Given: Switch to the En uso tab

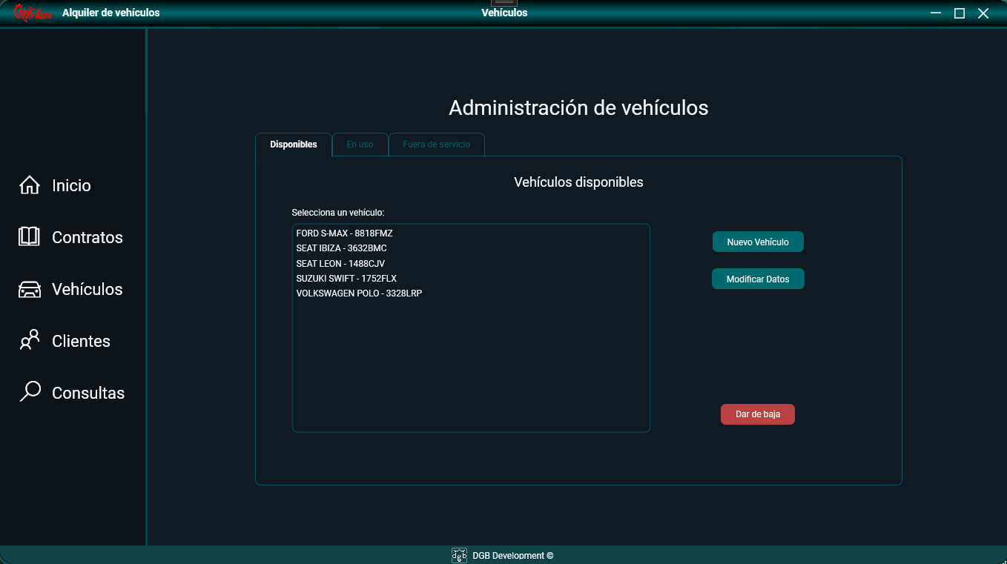Looking at the screenshot, I should [x=360, y=145].
